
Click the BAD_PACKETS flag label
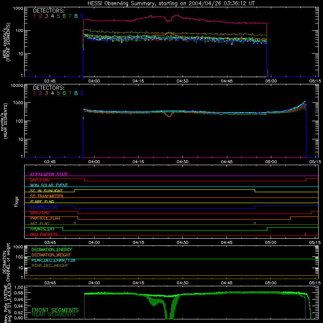pos(44,234)
